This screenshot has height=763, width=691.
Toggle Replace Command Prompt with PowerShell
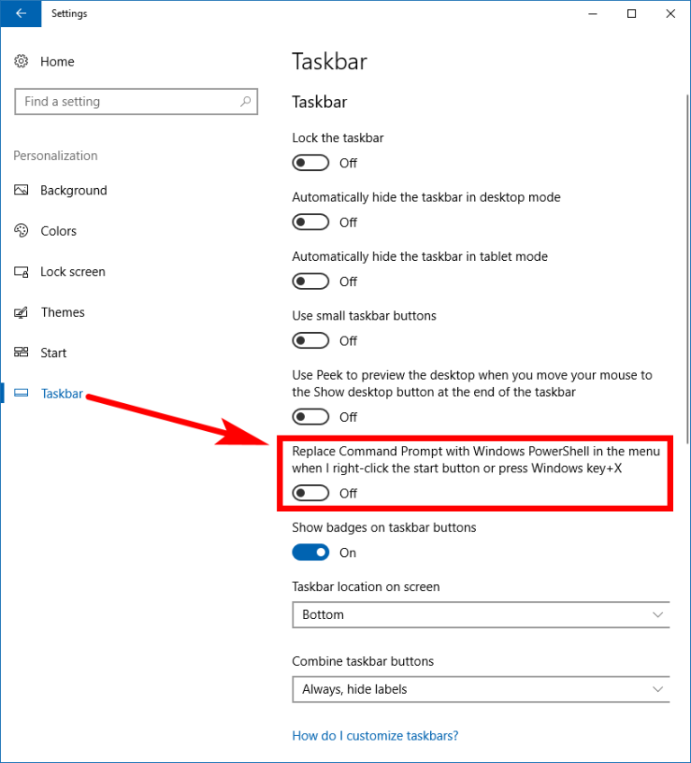click(x=310, y=493)
